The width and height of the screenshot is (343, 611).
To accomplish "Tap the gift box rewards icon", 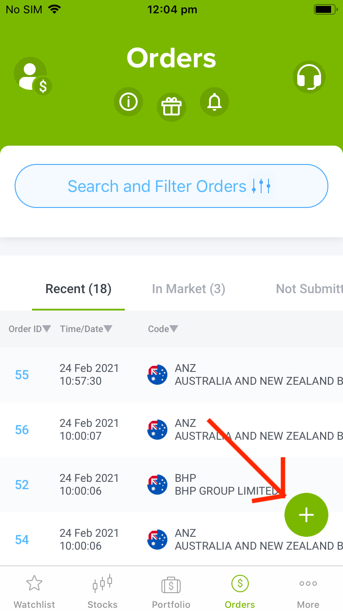I will pos(171,107).
